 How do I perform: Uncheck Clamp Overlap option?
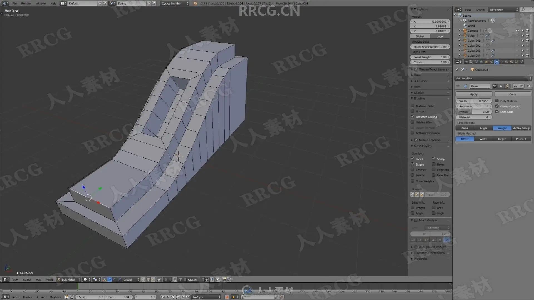pos(497,106)
